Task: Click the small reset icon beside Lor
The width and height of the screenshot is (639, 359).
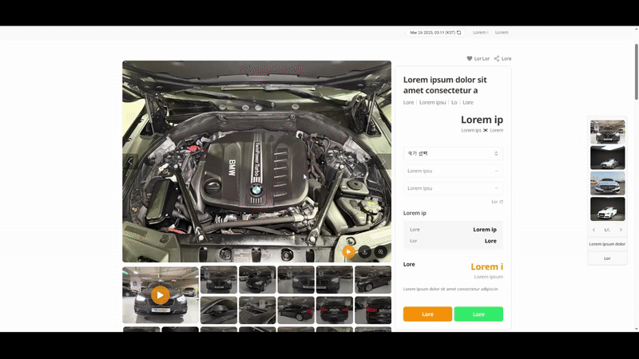Action: (x=502, y=202)
